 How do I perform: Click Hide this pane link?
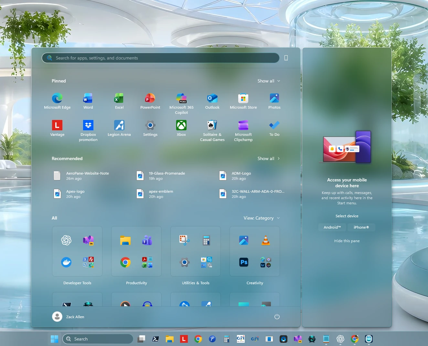(347, 241)
